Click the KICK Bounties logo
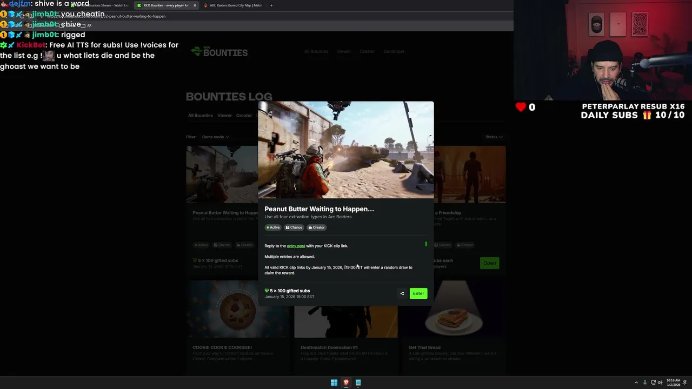This screenshot has width=692, height=389. coord(219,52)
